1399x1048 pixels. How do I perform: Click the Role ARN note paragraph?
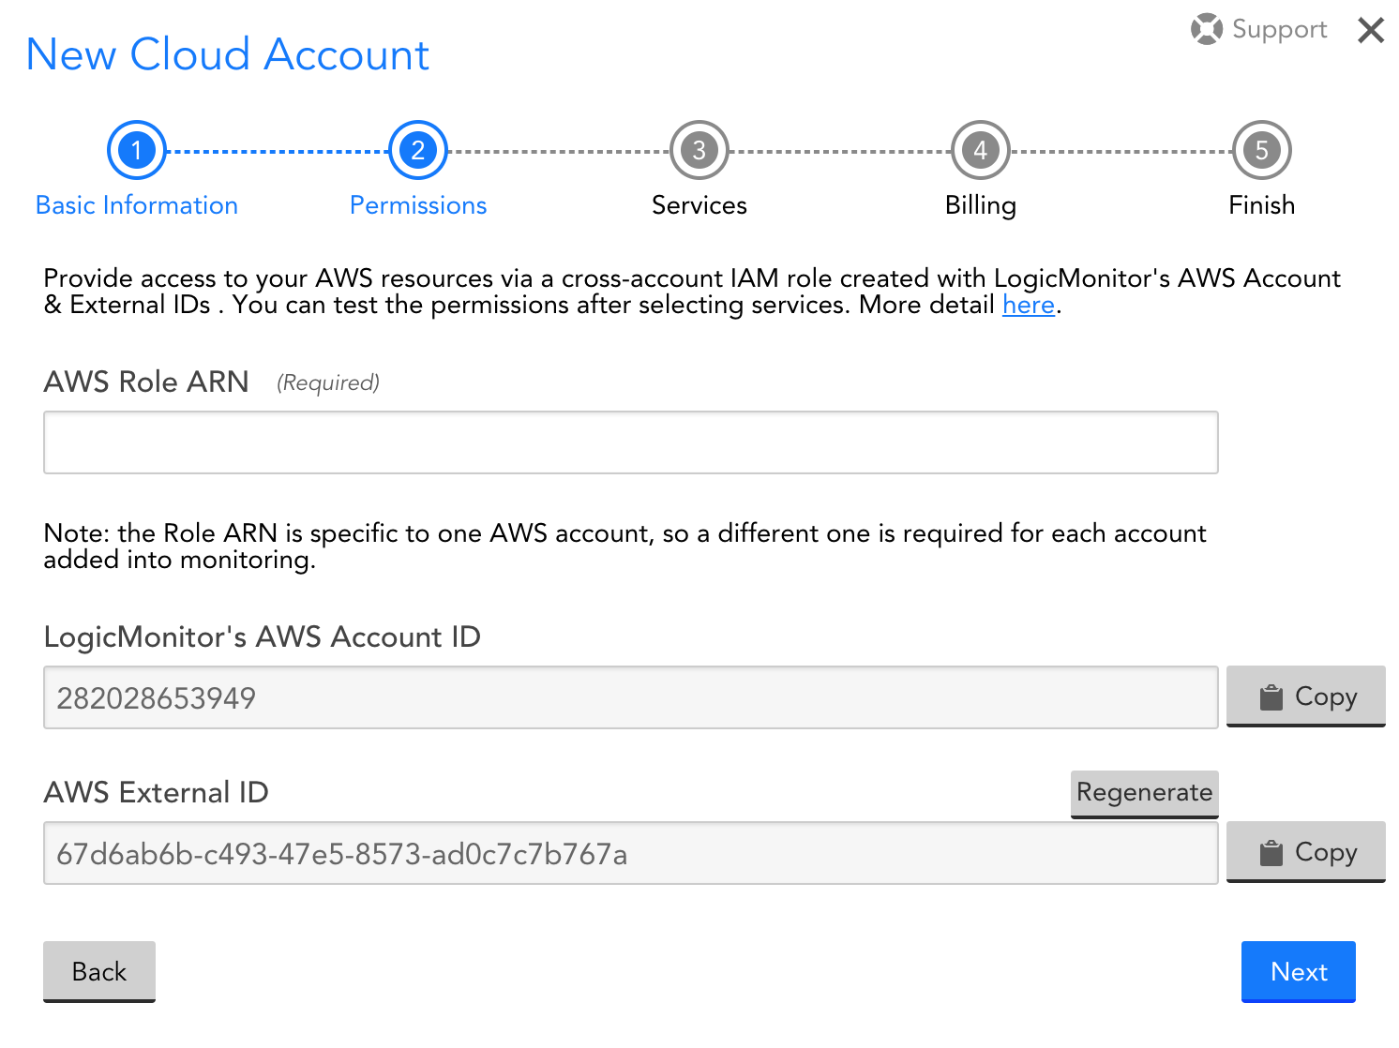click(x=624, y=546)
